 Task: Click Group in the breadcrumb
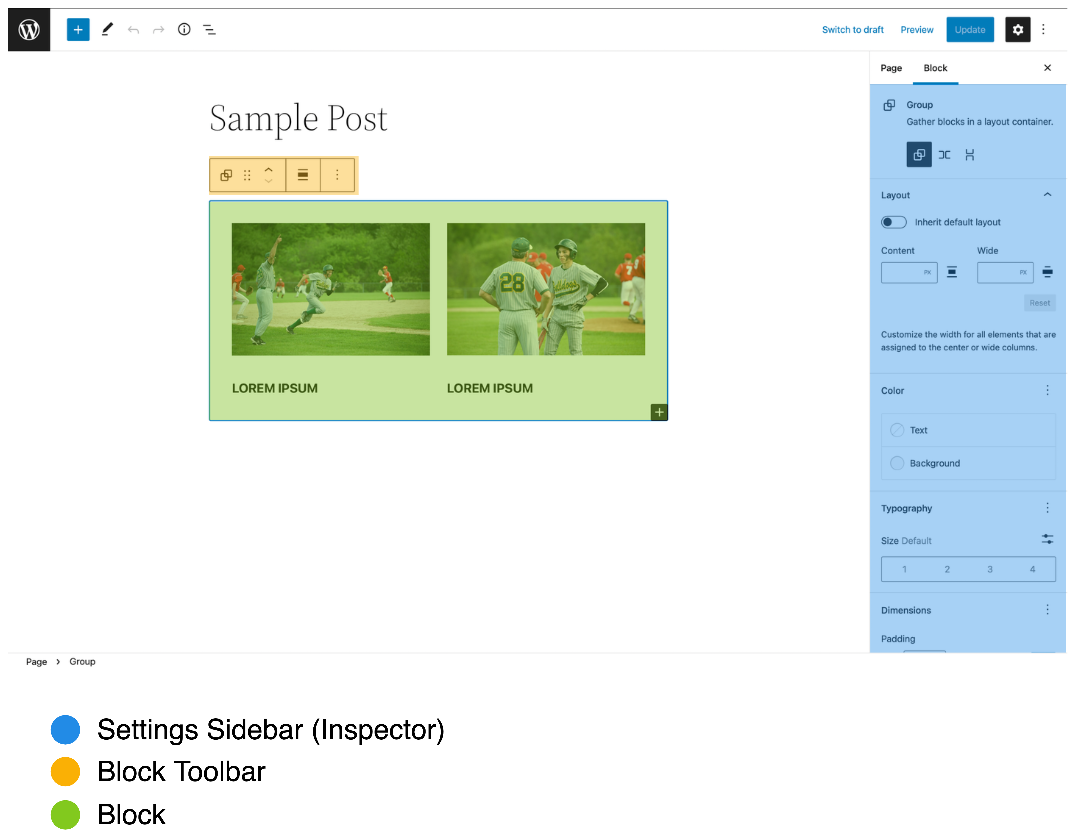click(82, 661)
